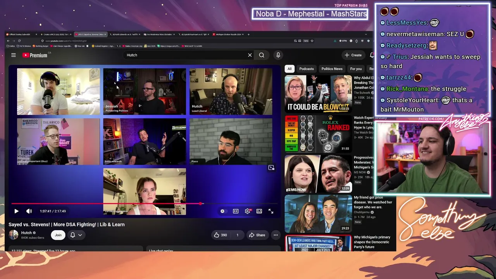Join the Hutch channel membership
Screen dimensions: 496x279
tap(58, 235)
